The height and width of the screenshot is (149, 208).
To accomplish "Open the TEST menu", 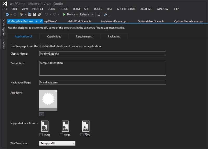I will (x=109, y=9).
